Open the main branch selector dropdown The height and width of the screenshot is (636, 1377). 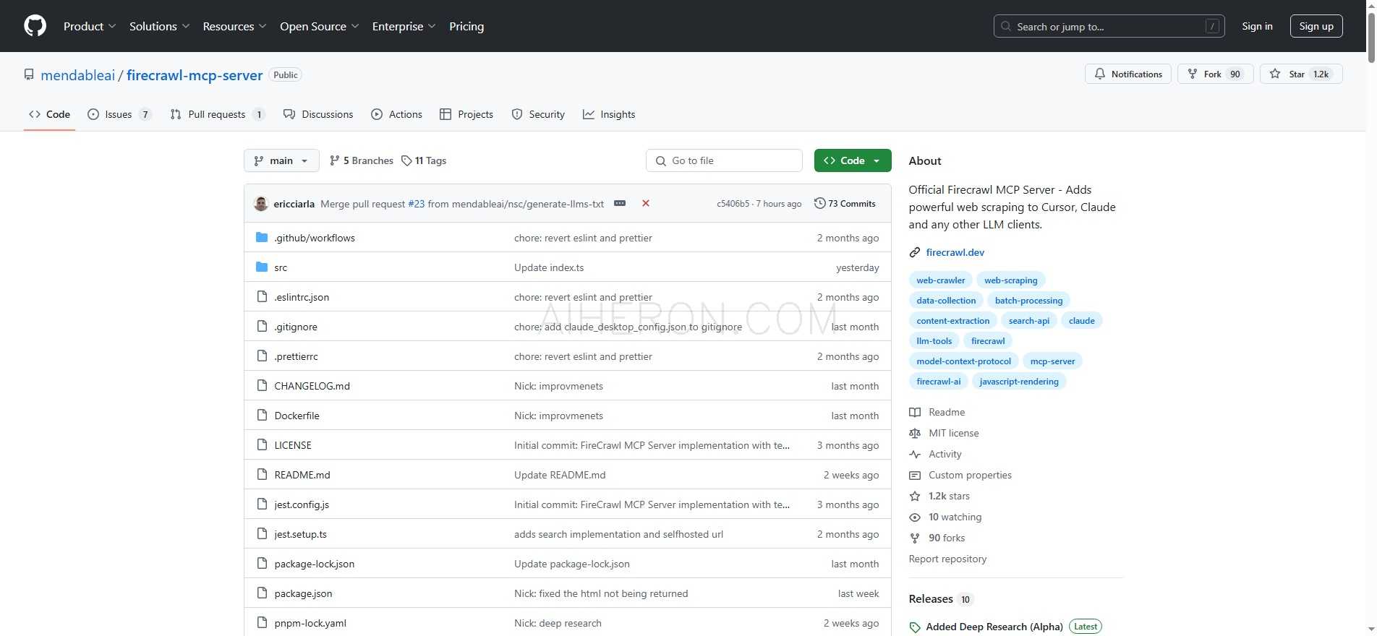point(281,160)
